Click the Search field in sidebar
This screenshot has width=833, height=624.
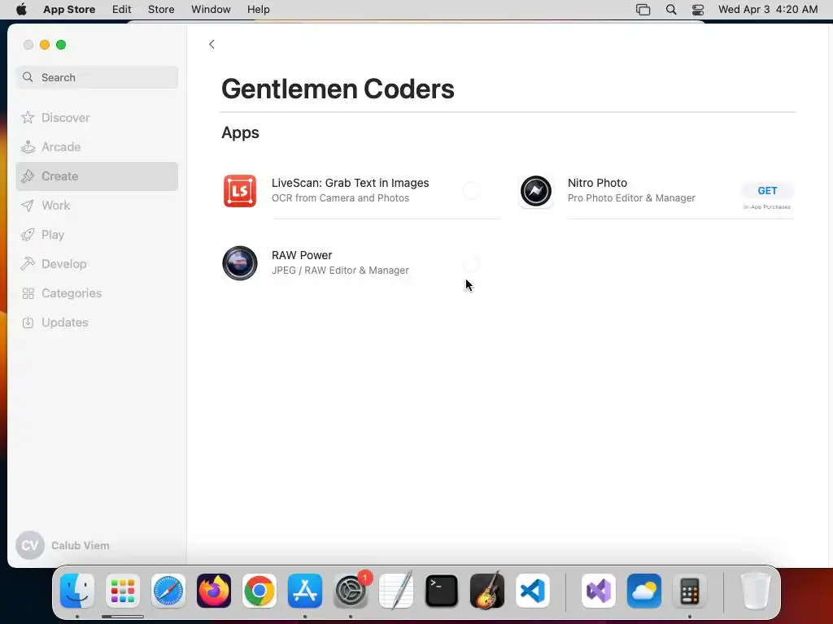tap(97, 77)
